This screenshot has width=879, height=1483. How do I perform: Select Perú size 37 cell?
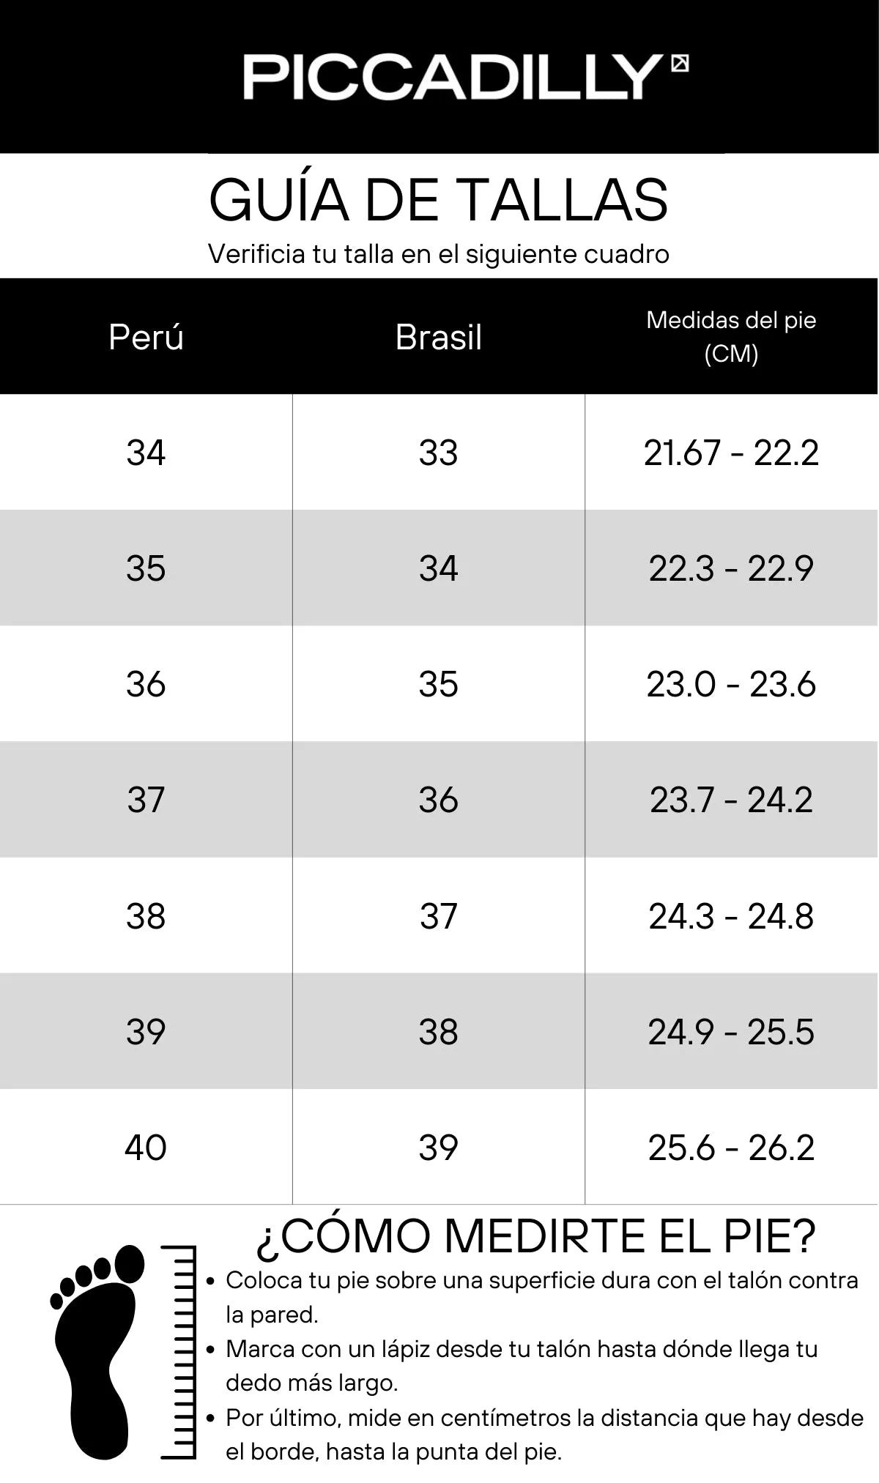(146, 800)
